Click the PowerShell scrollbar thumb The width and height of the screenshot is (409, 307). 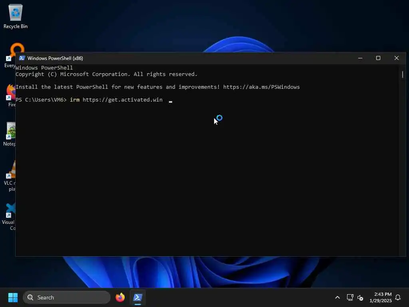(x=403, y=74)
